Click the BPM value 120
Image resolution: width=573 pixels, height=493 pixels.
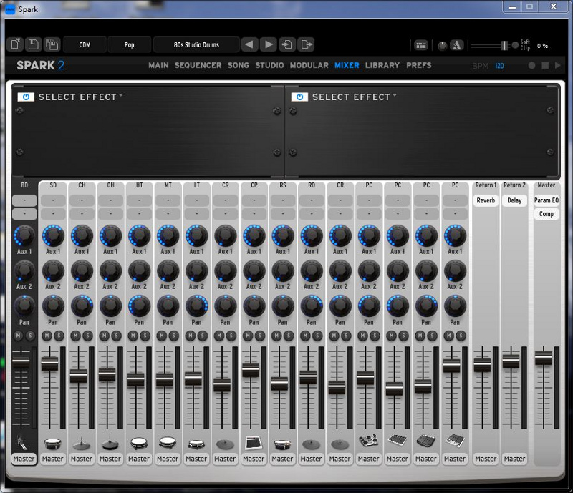click(499, 66)
